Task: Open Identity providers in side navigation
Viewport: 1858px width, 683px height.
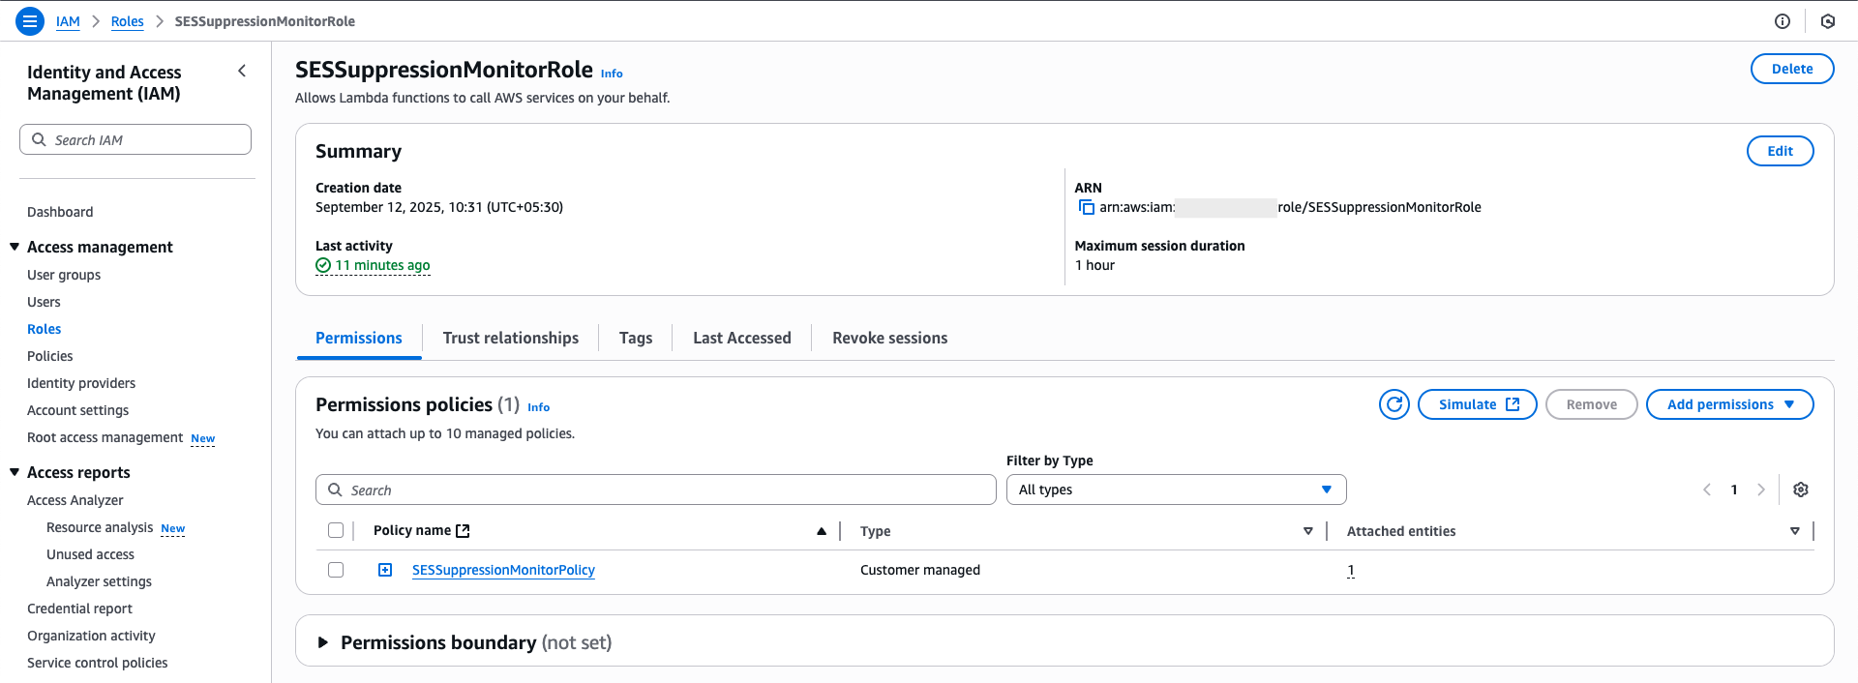Action: (81, 383)
